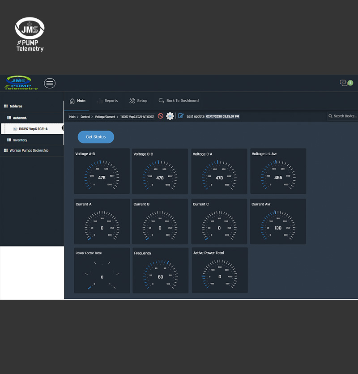
Task: Open the hamburger menu button
Action: point(50,83)
